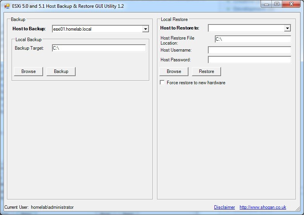Screen dimensions: 304x215
Task: Click the Host to Backup label
Action: tap(29, 29)
